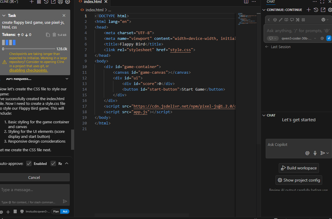The width and height of the screenshot is (332, 219).
Task: Open Continue rules pencil icon
Action: click(x=281, y=20)
